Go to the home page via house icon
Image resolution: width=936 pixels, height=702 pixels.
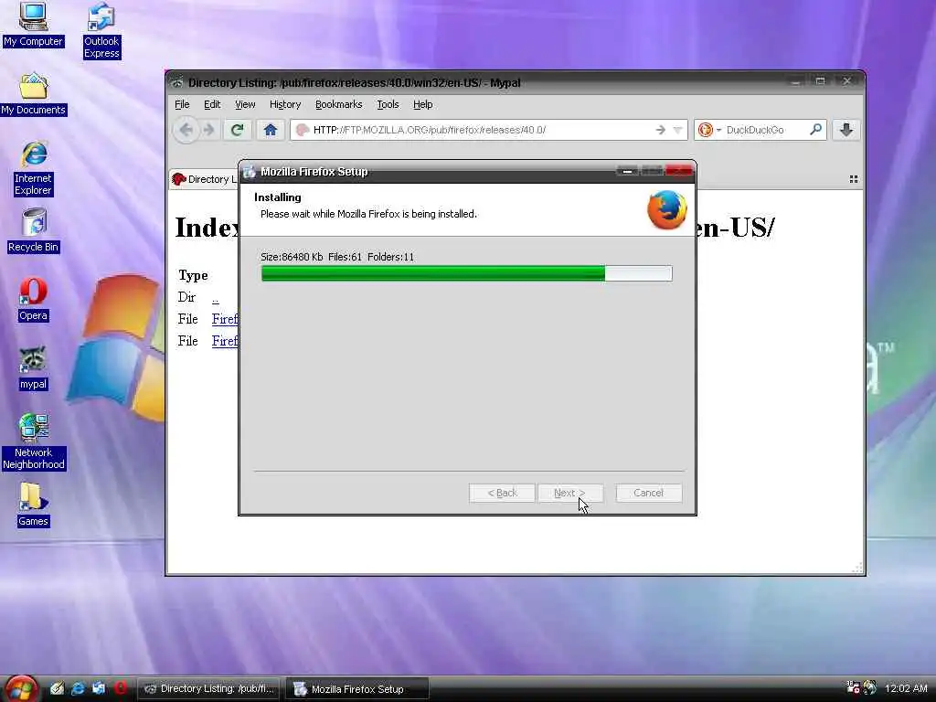pos(271,130)
